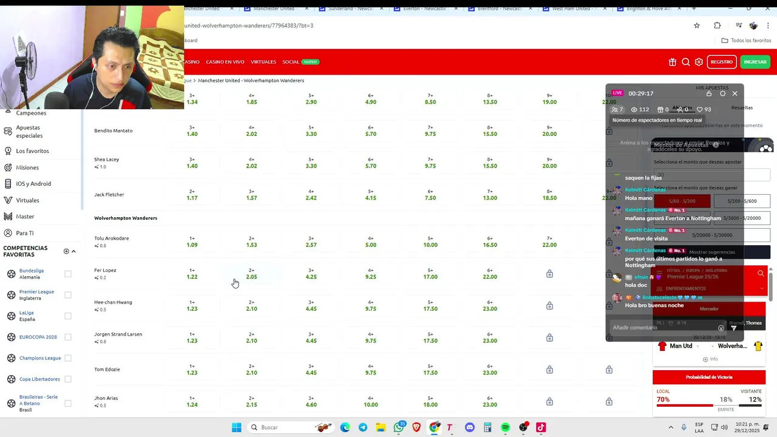Select Jack Fletcher 8+ odds 18.50
This screenshot has height=437, width=777.
(x=549, y=195)
